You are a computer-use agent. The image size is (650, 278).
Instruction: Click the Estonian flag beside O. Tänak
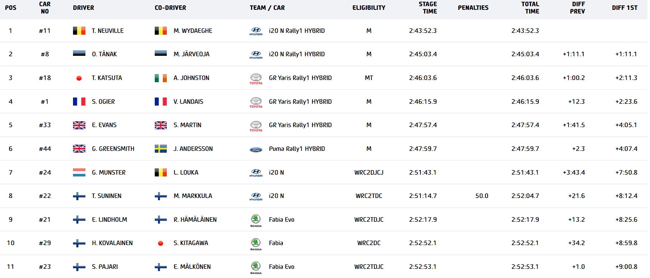click(79, 54)
